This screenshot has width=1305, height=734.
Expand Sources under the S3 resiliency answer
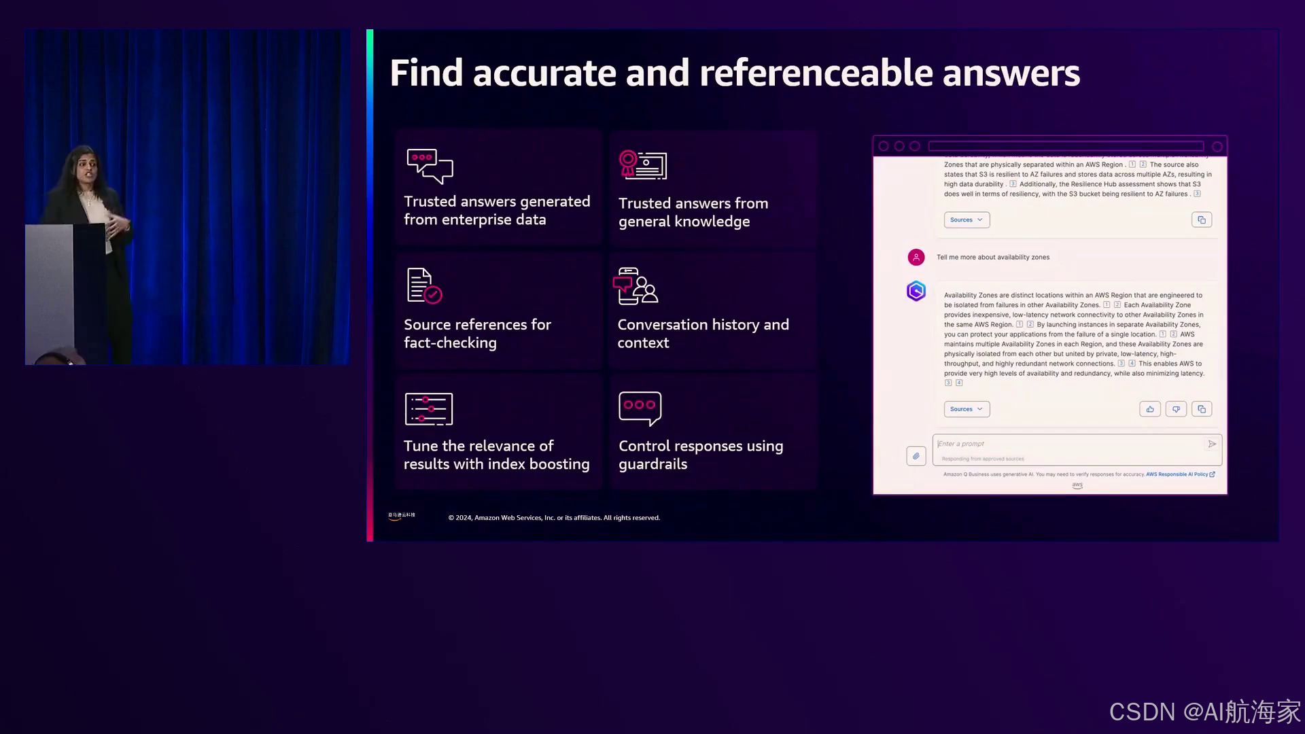(966, 220)
